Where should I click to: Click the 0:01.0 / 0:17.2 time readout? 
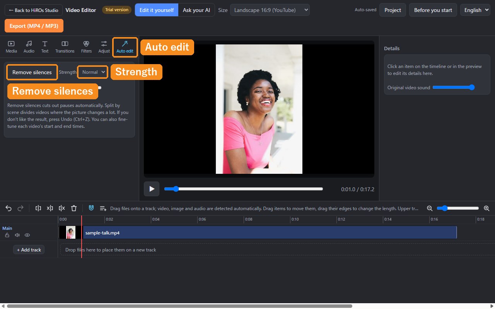[358, 189]
